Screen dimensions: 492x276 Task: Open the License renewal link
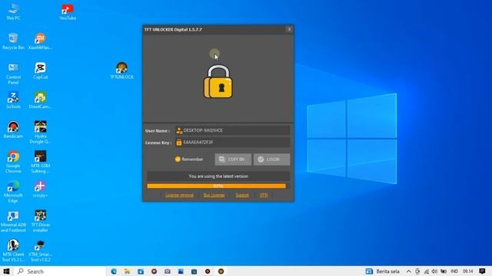coord(179,195)
